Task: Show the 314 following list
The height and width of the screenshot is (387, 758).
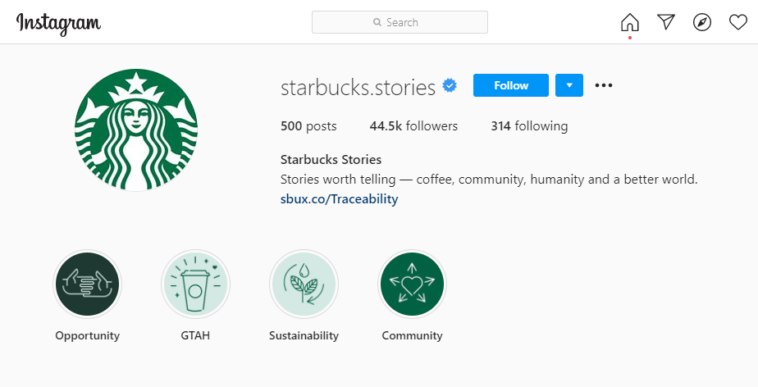Action: tap(529, 126)
